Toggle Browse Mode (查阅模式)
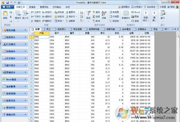 click(x=124, y=7)
